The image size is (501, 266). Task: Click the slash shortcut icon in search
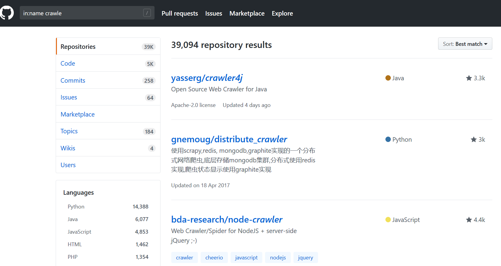coord(147,13)
